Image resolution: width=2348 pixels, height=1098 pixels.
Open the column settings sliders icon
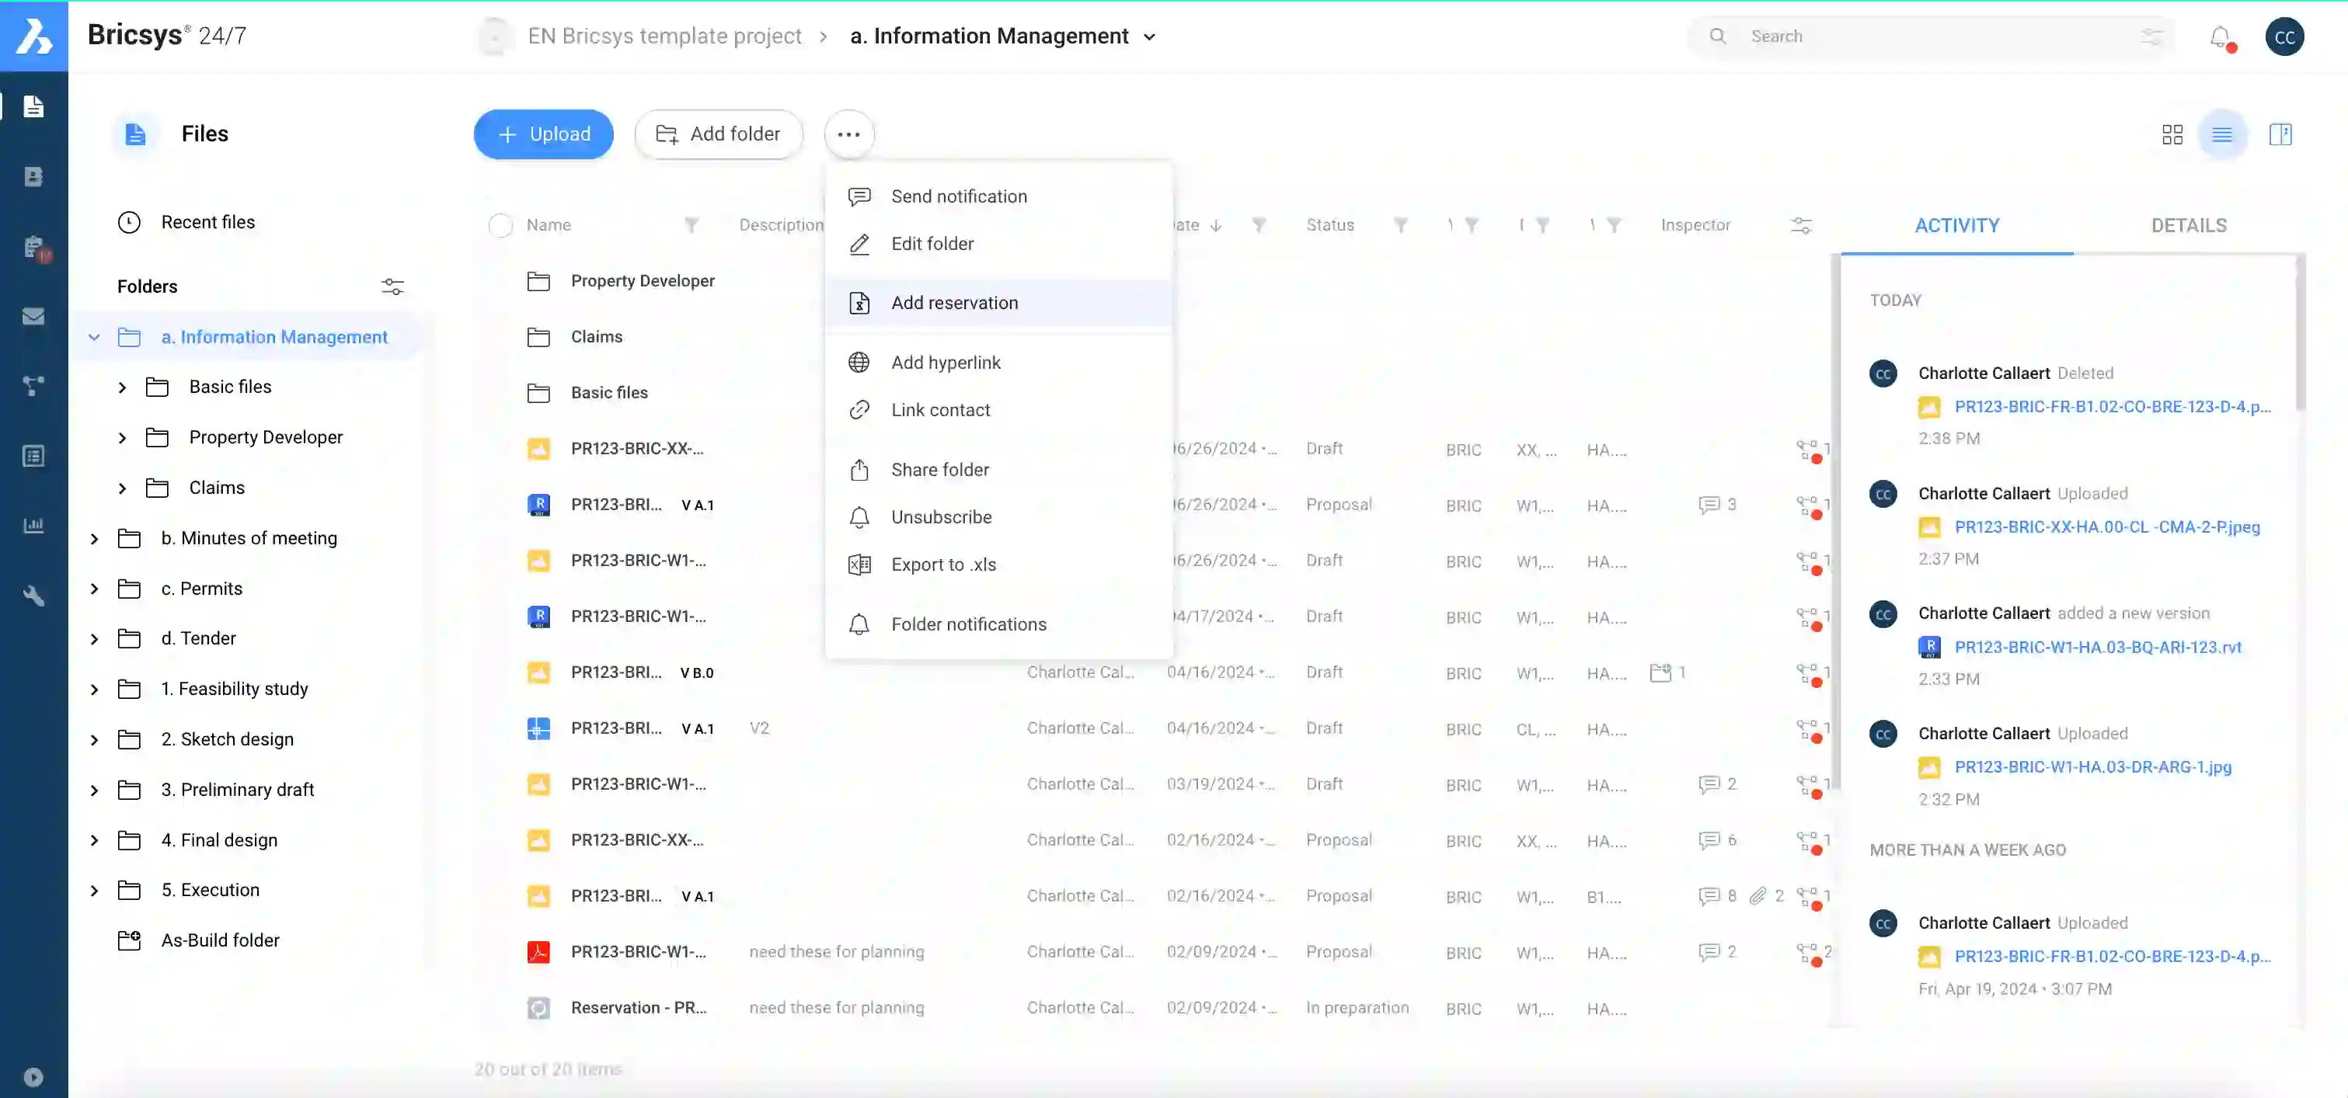pyautogui.click(x=1801, y=225)
